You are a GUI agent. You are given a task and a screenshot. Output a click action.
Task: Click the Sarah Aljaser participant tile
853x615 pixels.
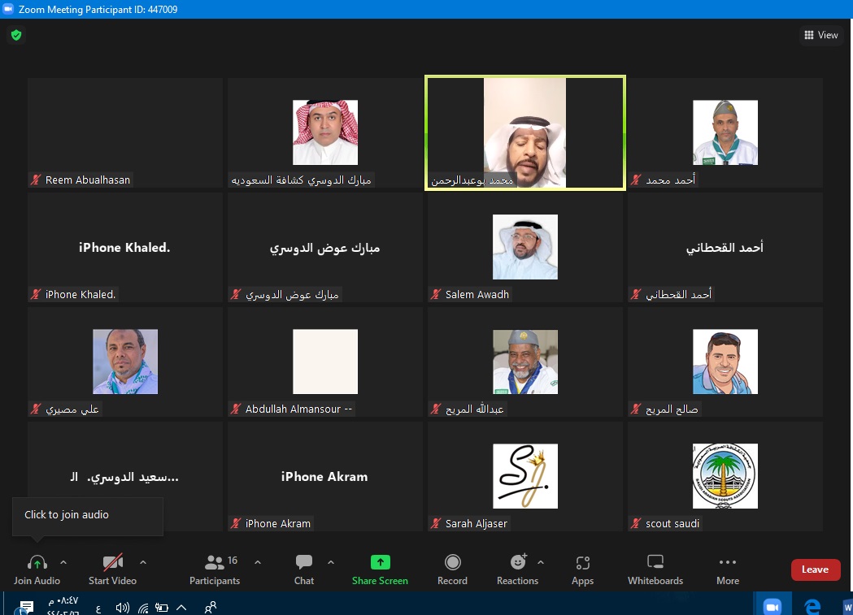tap(525, 477)
